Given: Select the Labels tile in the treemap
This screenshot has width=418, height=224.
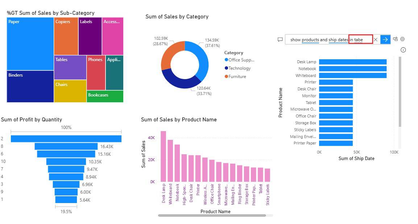Looking at the screenshot, I should [x=90, y=36].
